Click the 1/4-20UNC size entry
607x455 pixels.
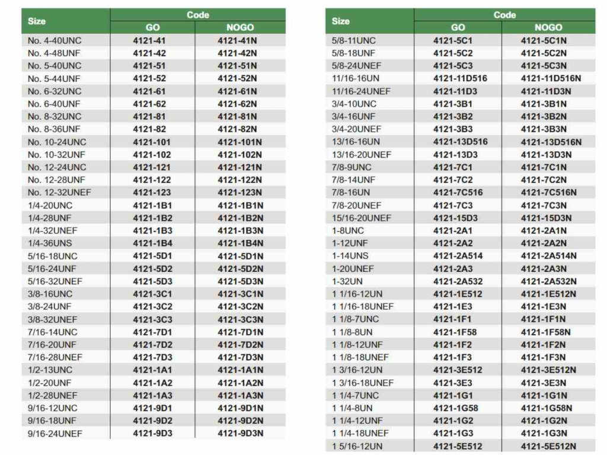[x=50, y=206]
